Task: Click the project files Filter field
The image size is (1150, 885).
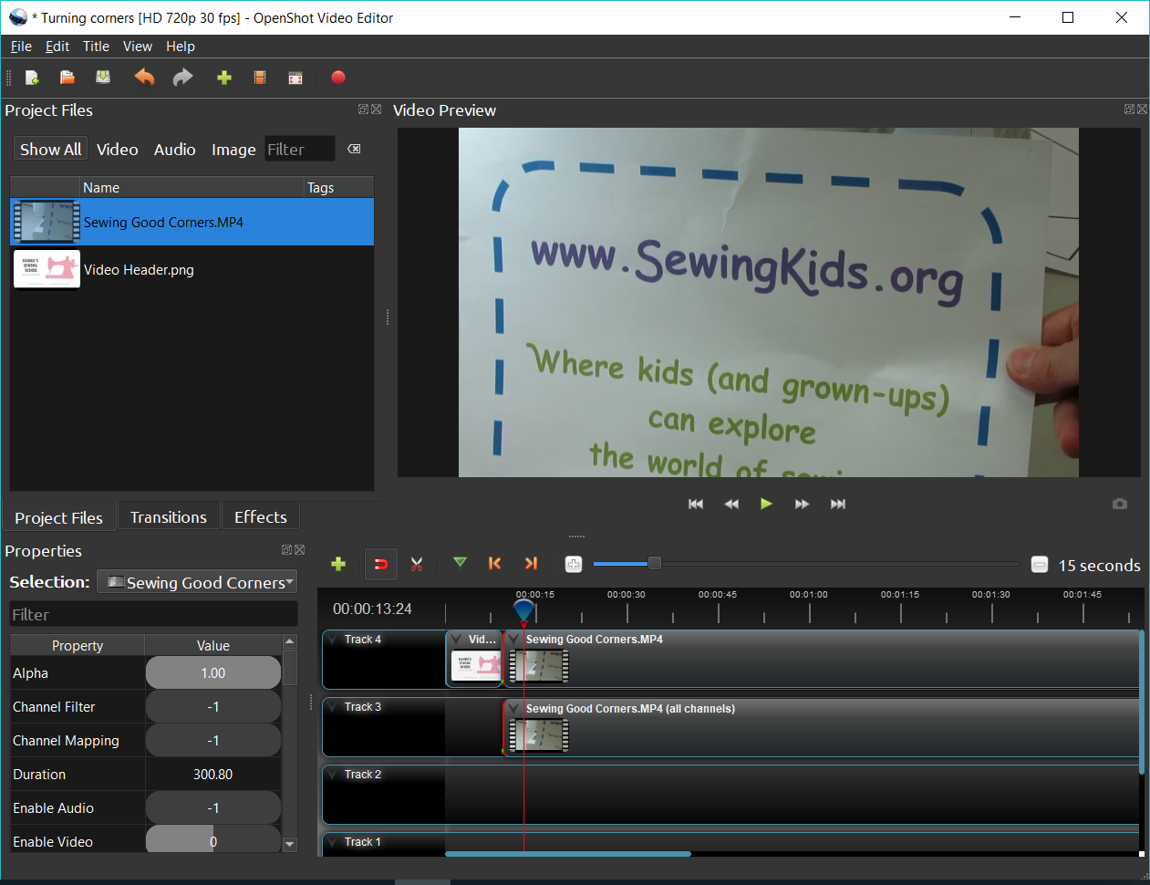Action: (300, 150)
